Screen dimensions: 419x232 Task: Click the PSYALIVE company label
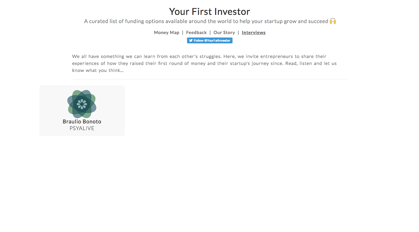click(x=82, y=128)
